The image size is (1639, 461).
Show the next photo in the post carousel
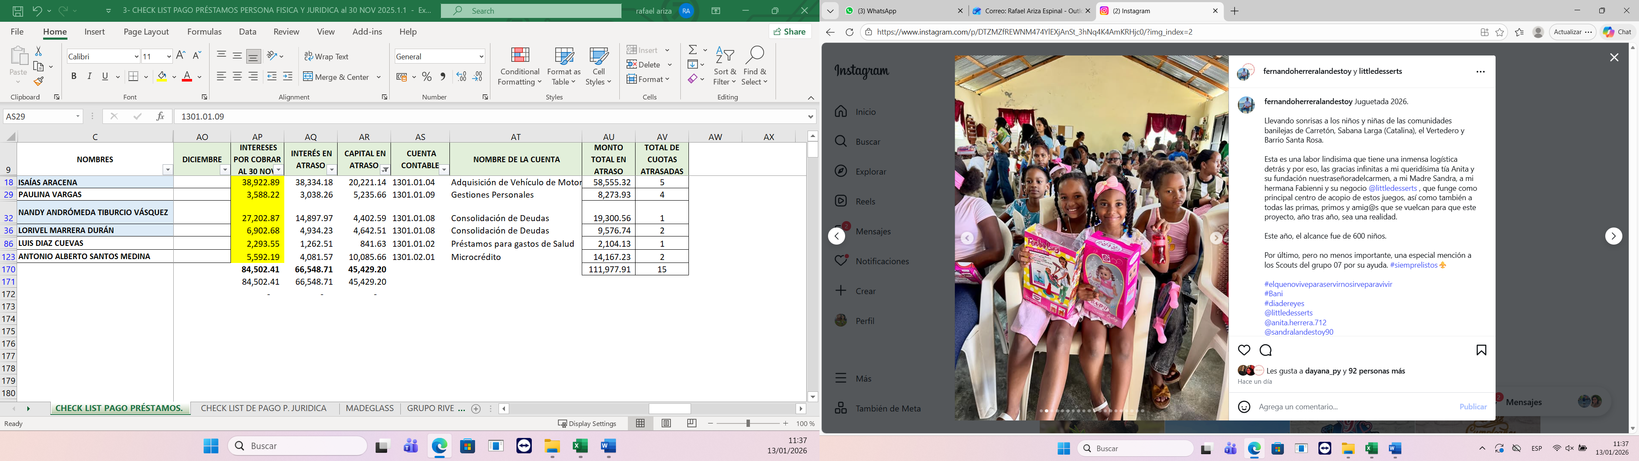(1215, 238)
